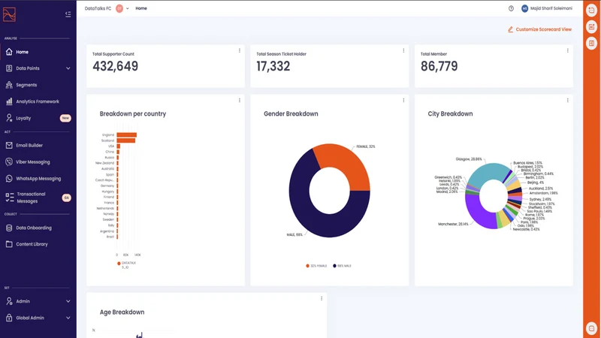Open Gender Breakdown options menu

[403, 101]
